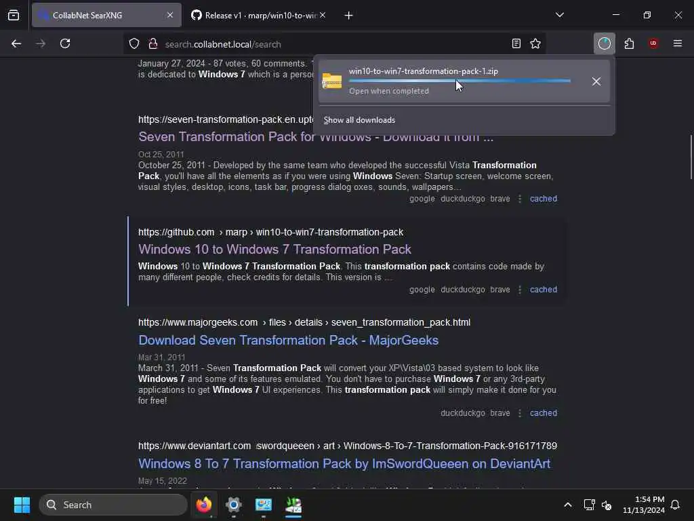Close the CollabNet SearXNG tab

pyautogui.click(x=170, y=16)
